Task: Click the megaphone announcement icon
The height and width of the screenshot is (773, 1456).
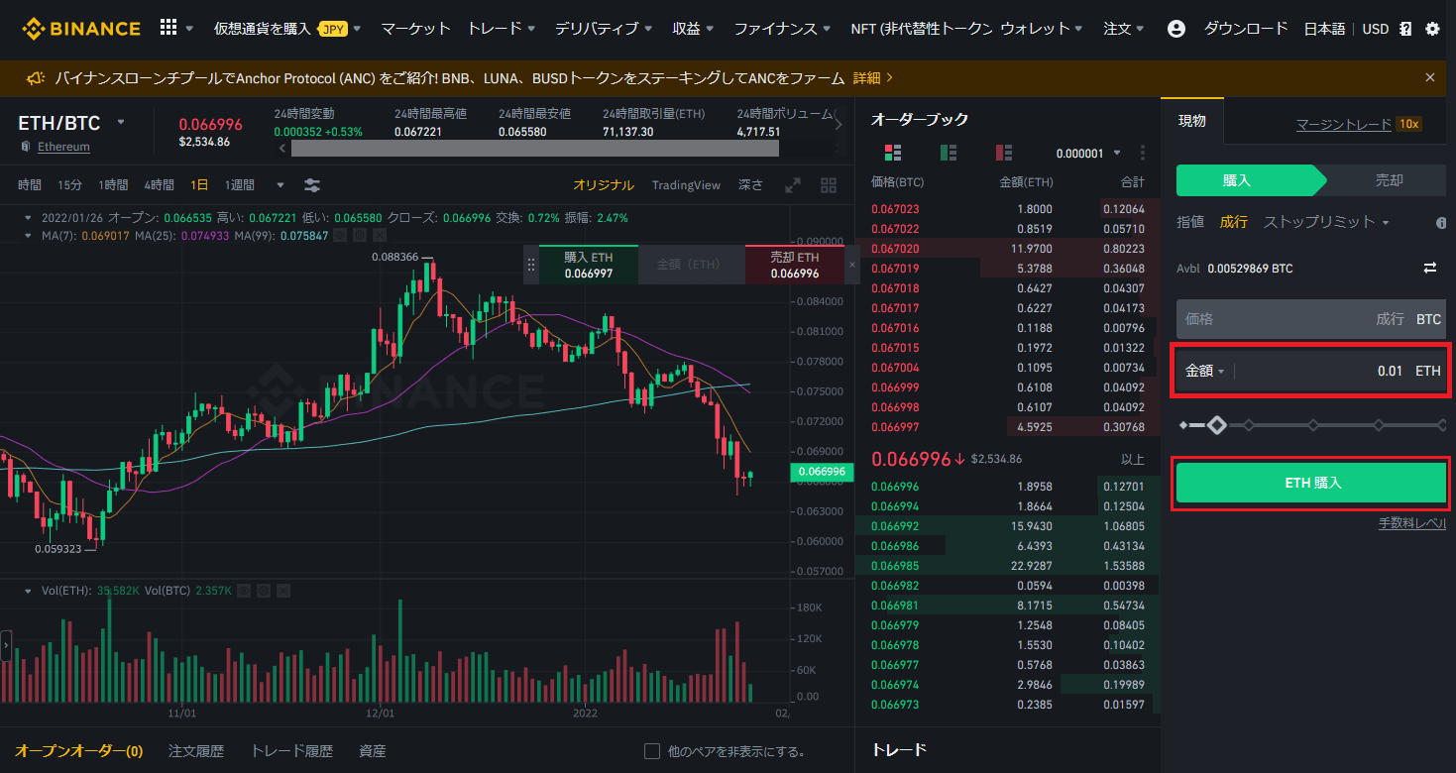Action: [36, 77]
